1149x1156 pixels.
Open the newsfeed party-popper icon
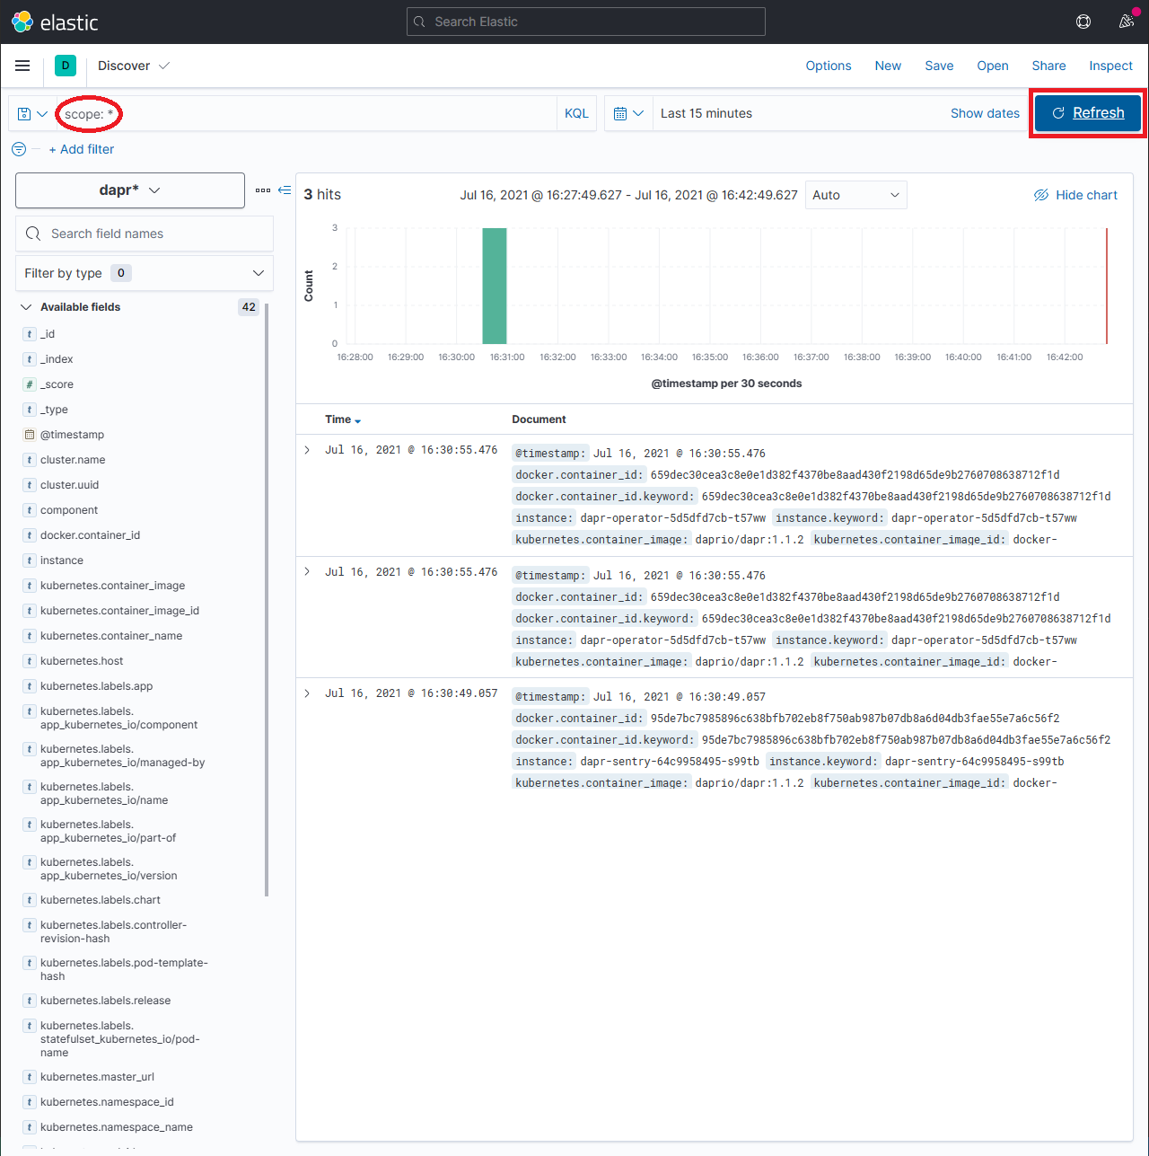point(1127,21)
